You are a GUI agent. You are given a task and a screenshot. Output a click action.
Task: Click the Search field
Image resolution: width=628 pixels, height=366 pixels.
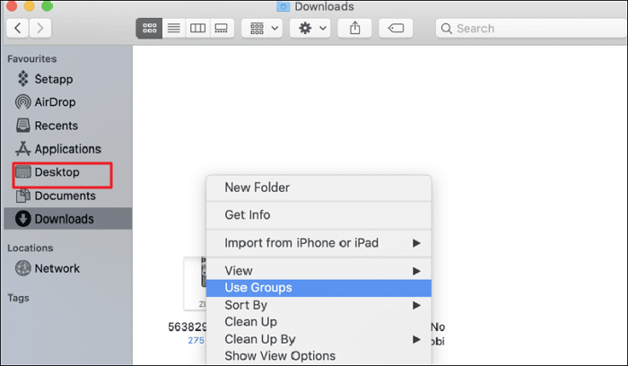(x=529, y=28)
